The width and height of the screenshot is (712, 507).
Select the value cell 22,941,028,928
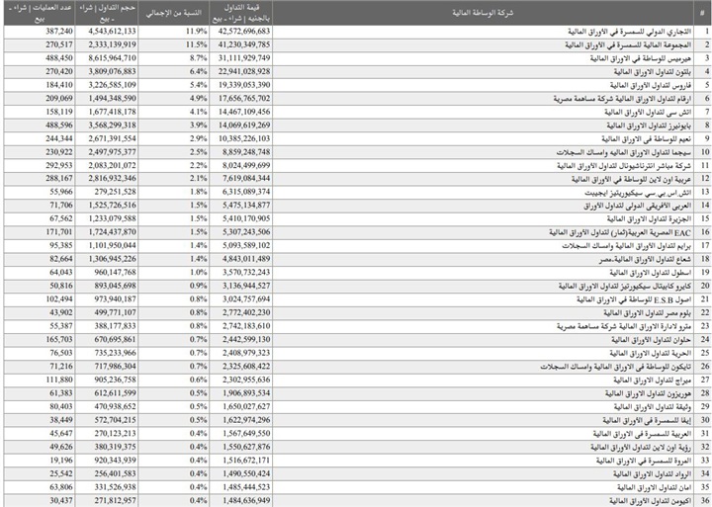pos(240,72)
